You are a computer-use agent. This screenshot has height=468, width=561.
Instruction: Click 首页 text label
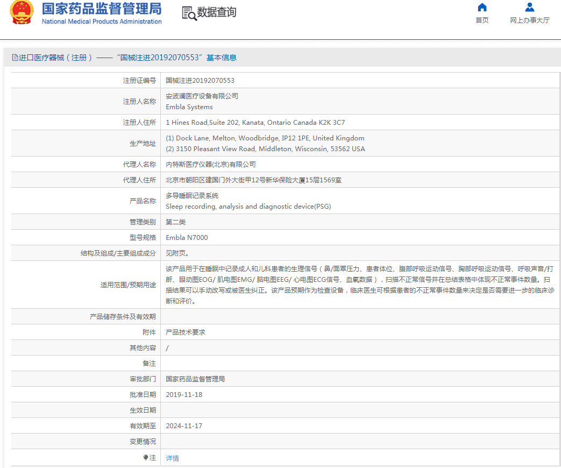[482, 20]
